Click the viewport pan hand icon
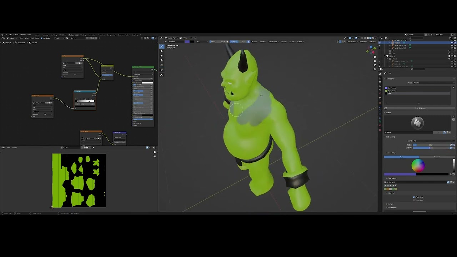 coord(375,61)
